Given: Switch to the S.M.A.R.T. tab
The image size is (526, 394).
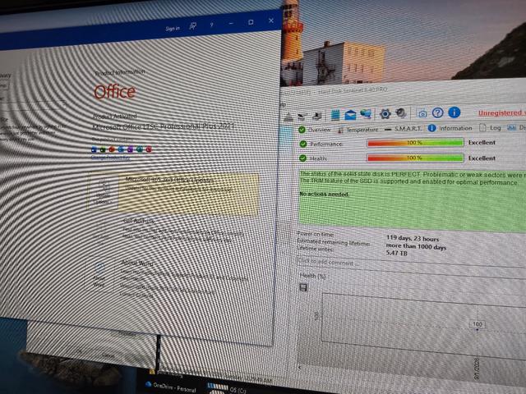Looking at the screenshot, I should click(x=402, y=128).
